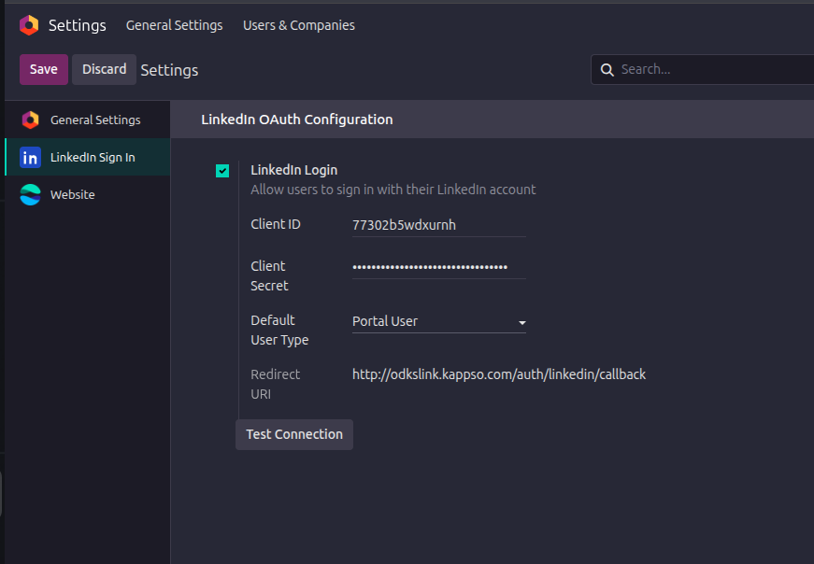814x564 pixels.
Task: Click the Client ID input field
Action: [x=438, y=225]
